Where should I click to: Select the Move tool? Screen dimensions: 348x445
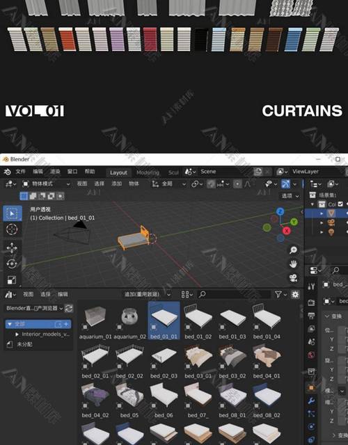(12, 248)
